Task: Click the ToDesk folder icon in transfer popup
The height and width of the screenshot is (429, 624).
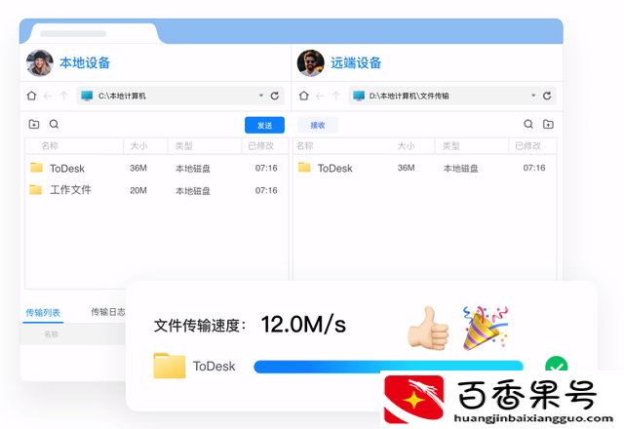Action: coord(169,366)
